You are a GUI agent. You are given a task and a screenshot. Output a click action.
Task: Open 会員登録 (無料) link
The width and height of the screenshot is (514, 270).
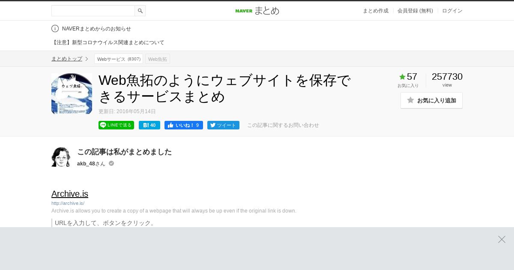coord(415,11)
